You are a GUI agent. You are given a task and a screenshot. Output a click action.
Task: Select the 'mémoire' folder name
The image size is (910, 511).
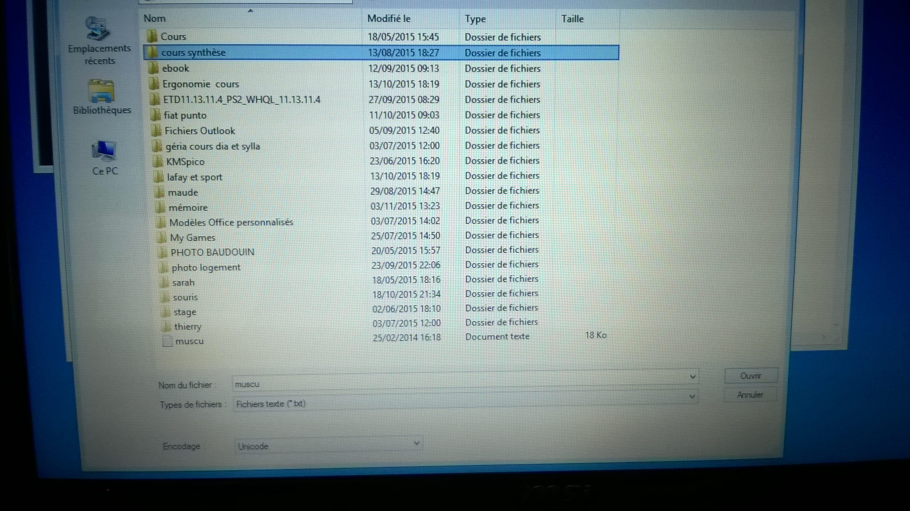point(188,208)
